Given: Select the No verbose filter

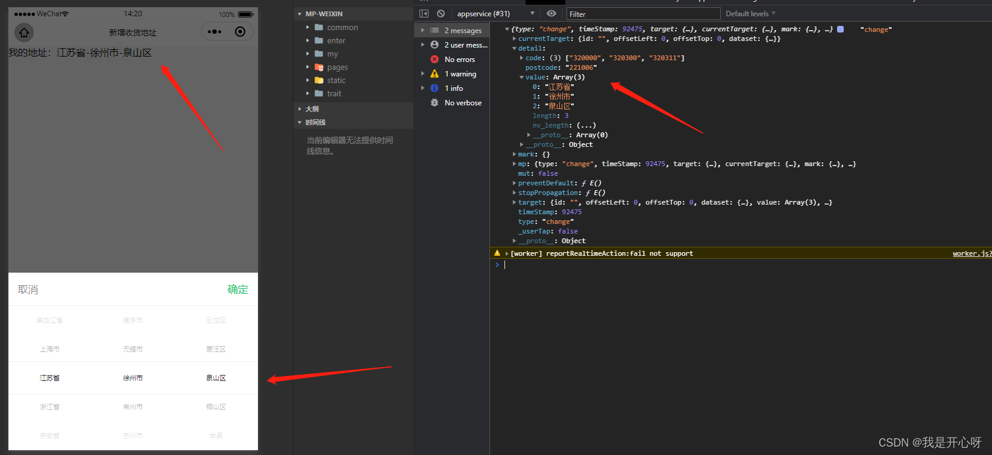Looking at the screenshot, I should pos(462,103).
